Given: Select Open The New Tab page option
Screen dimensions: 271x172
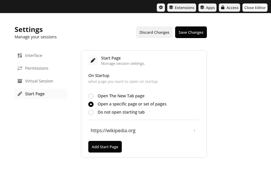Looking at the screenshot, I should 91,96.
